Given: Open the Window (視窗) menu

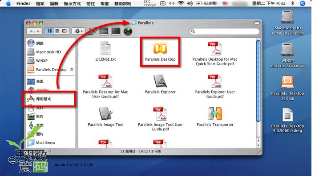Looking at the screenshot, I should tap(105, 4).
